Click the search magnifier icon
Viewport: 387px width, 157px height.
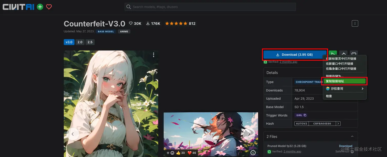pyautogui.click(x=129, y=7)
